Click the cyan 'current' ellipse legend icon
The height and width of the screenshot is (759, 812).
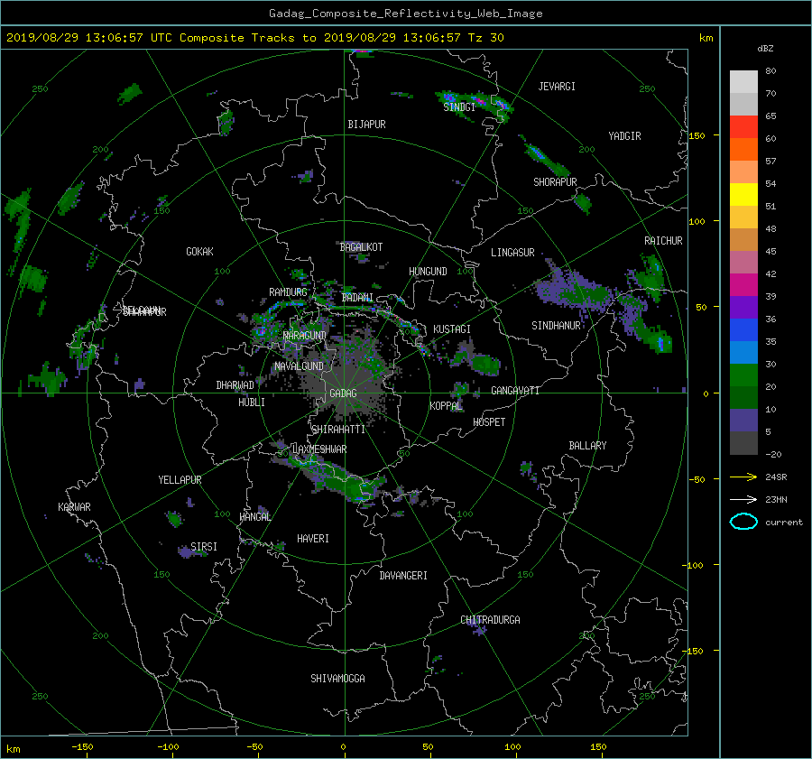pyautogui.click(x=743, y=522)
